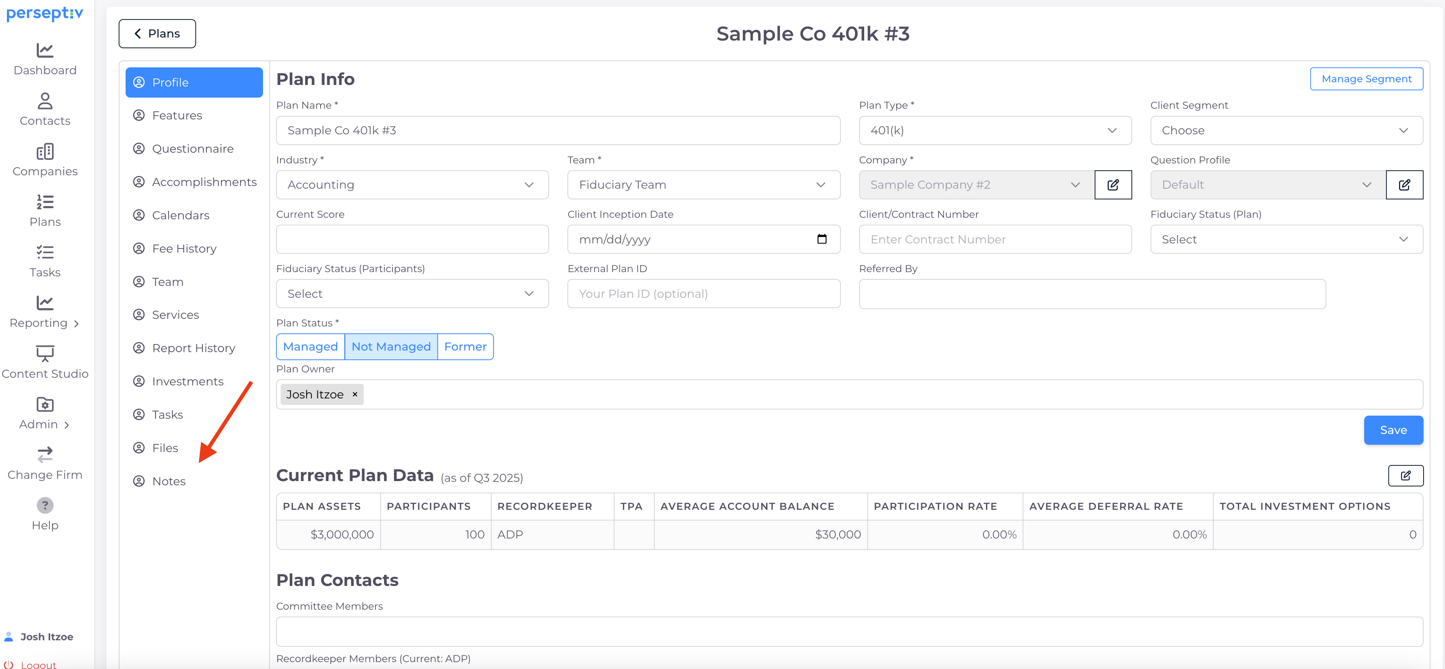Open the Industry dropdown

(x=412, y=185)
